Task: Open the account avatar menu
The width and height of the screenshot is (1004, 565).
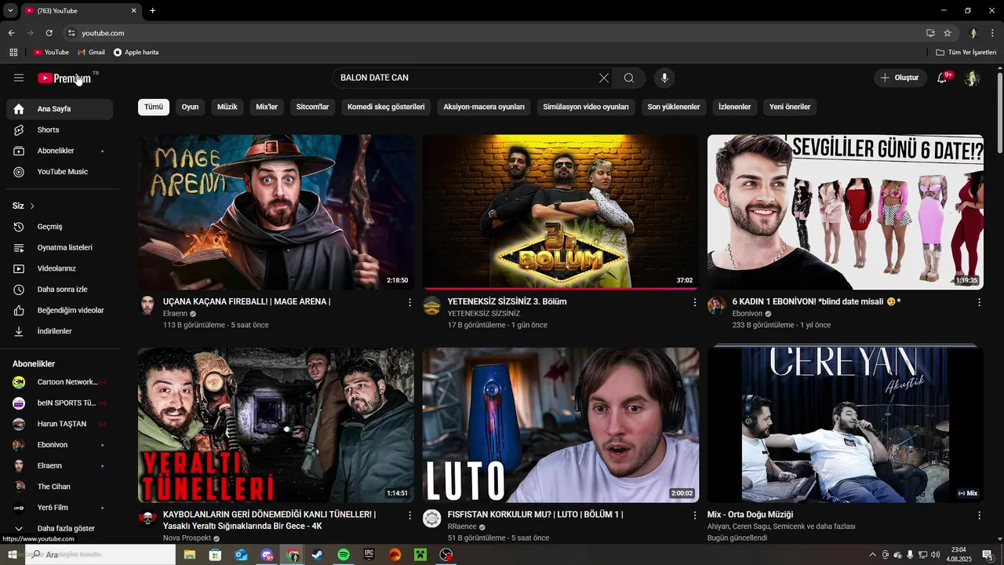Action: [972, 78]
